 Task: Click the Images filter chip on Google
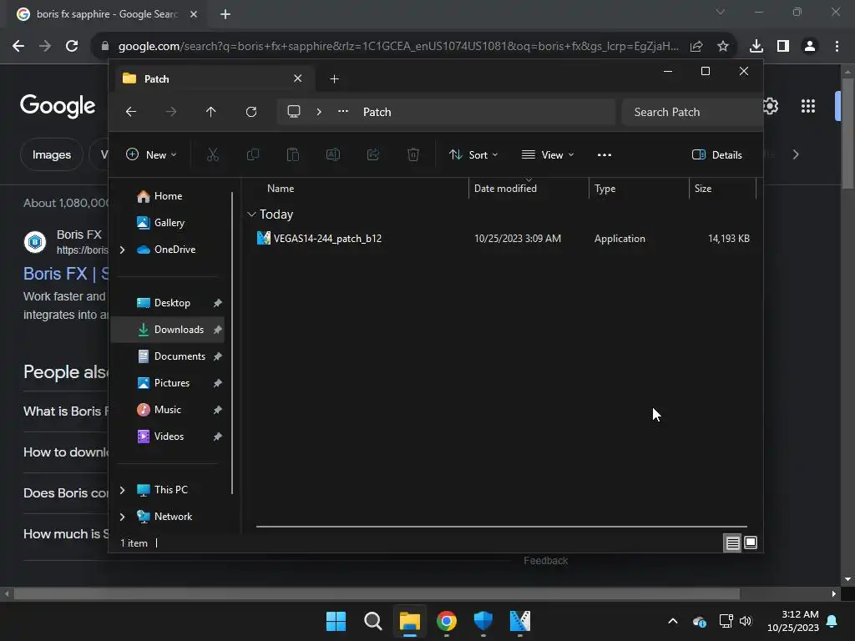[51, 154]
